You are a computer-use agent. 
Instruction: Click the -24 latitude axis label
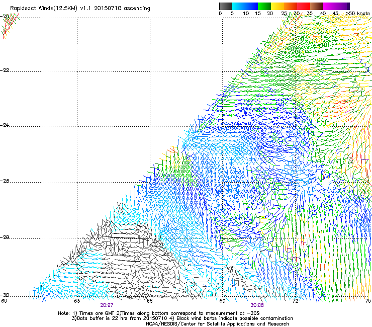(x=5, y=125)
